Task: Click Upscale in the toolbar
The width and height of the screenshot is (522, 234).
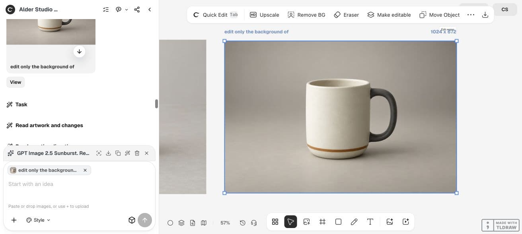Action: point(265,15)
